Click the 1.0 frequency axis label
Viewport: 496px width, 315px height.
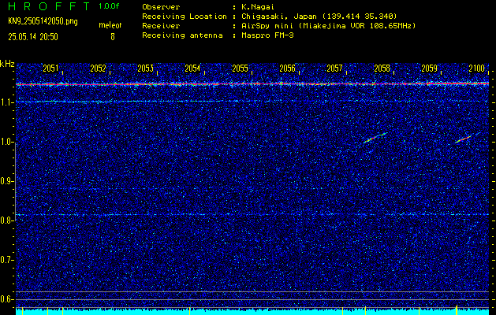[x=6, y=142]
